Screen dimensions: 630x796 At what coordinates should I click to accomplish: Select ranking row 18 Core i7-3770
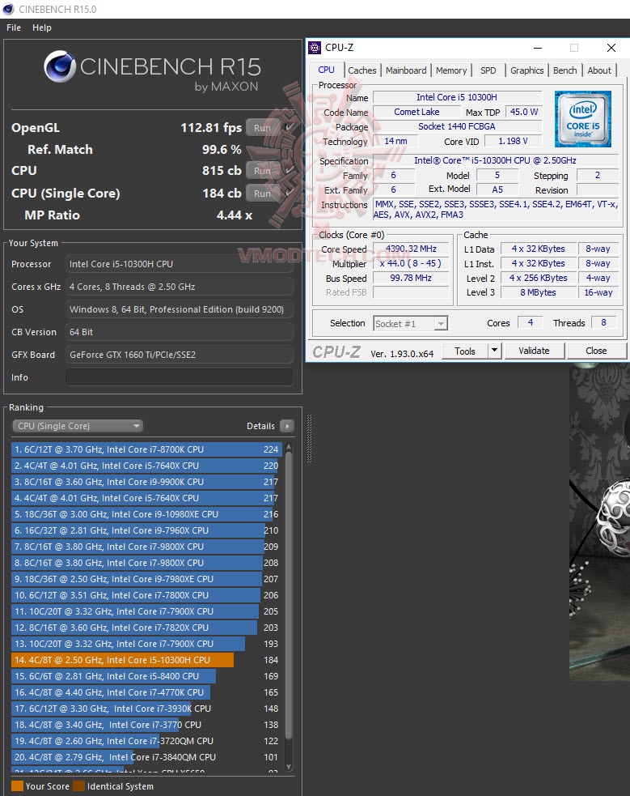click(x=146, y=725)
